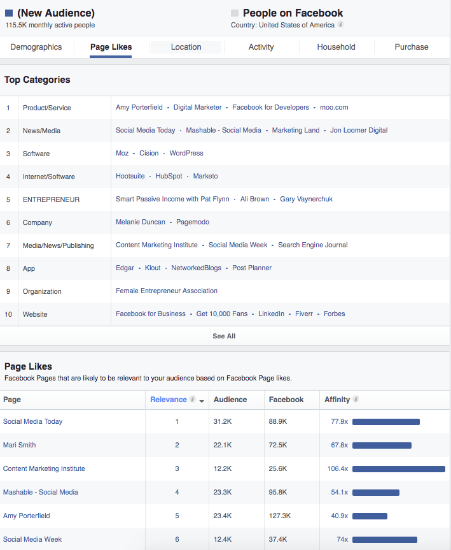Screen dimensions: 451x550
Task: Open Content Marketing Institute in Media/News/Publishing row
Action: [x=157, y=245]
